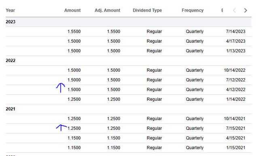Click the 1/13/2023 date cell
The width and height of the screenshot is (259, 156).
pyautogui.click(x=236, y=51)
